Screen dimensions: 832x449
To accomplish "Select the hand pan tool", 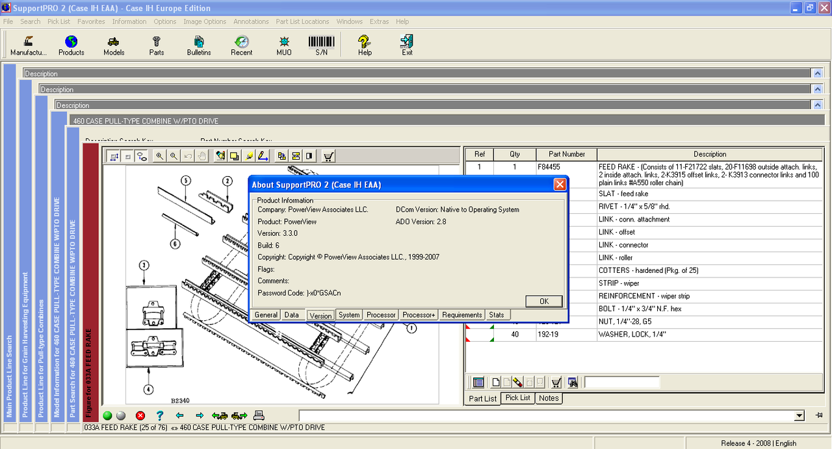I will coord(202,156).
